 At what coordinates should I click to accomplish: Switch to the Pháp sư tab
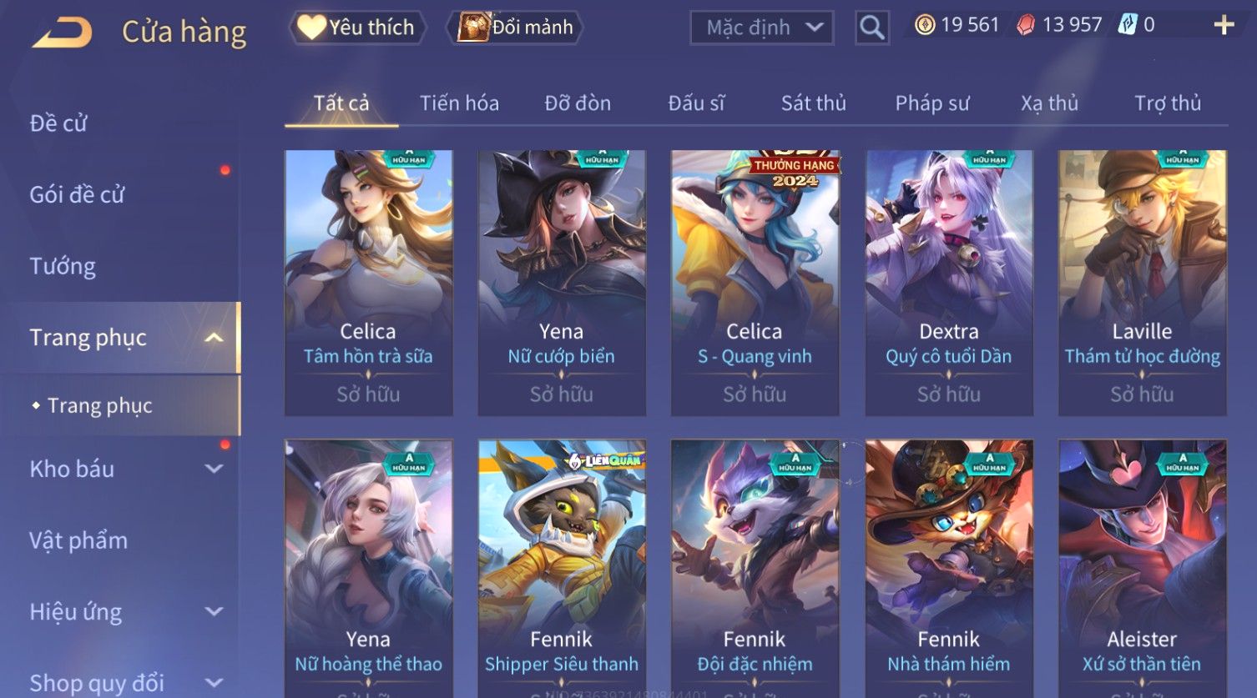tap(932, 103)
